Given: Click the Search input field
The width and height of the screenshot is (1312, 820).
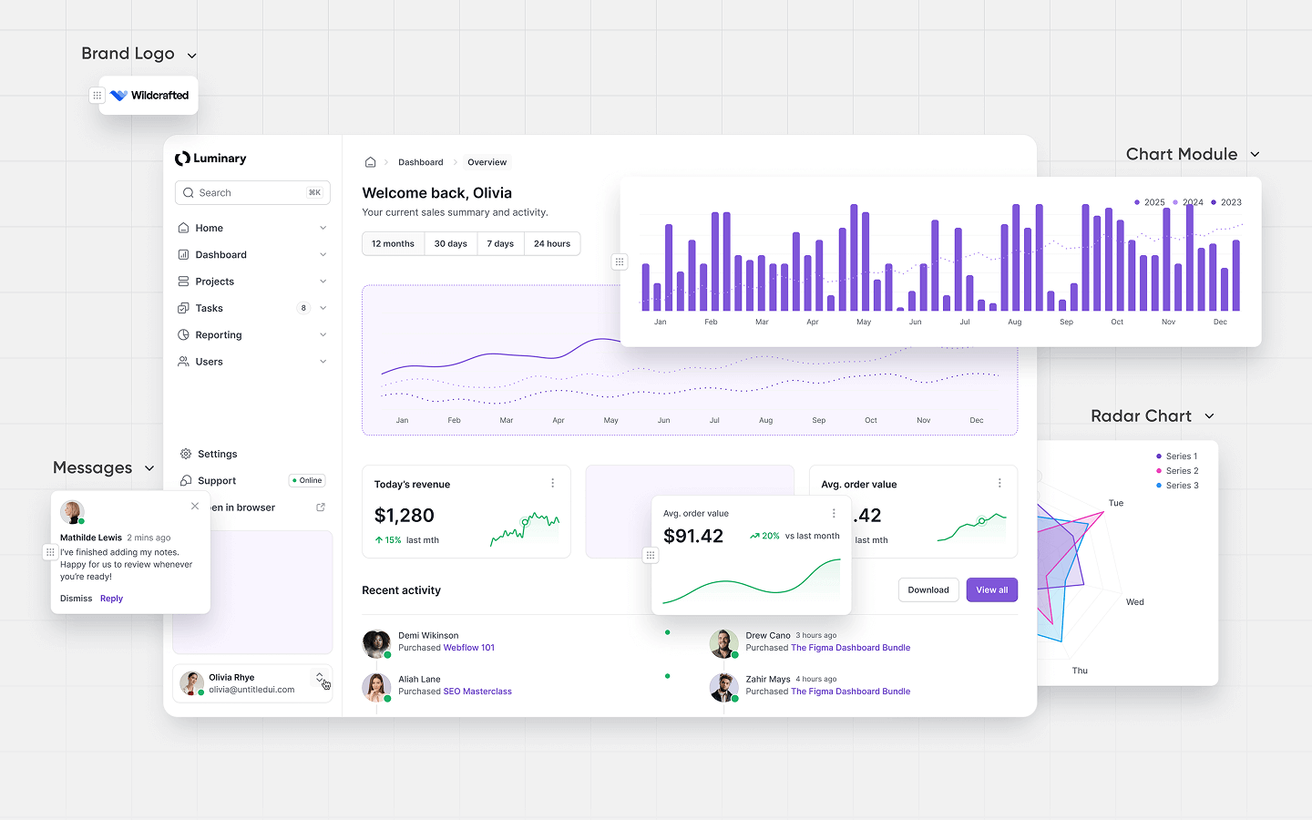Looking at the screenshot, I should (251, 193).
